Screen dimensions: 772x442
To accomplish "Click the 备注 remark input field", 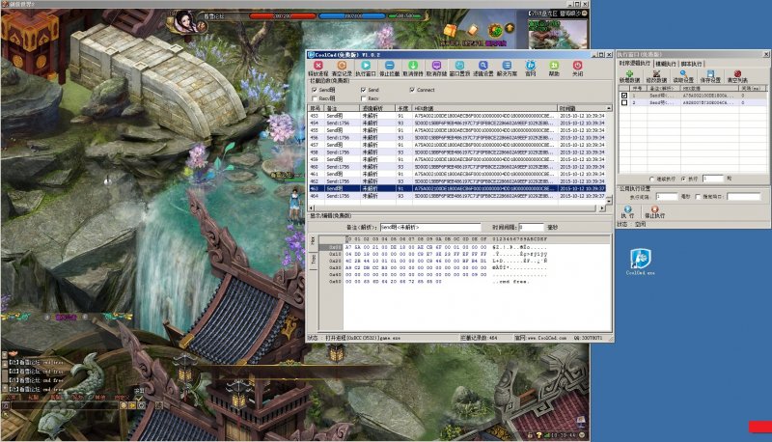I will click(430, 228).
